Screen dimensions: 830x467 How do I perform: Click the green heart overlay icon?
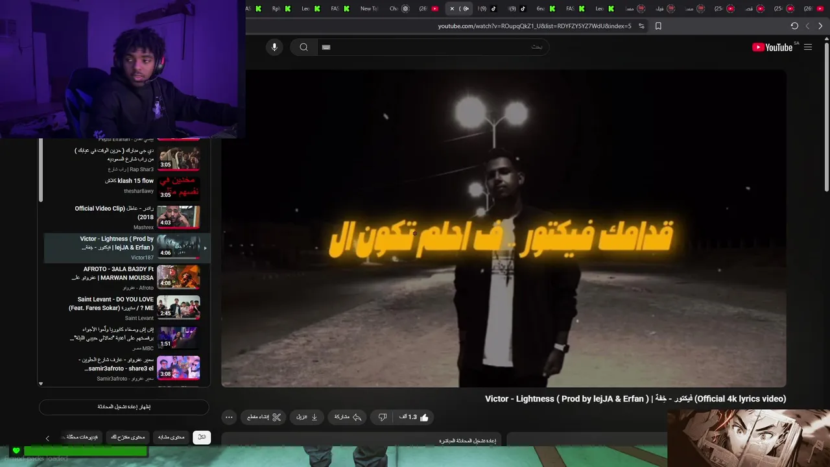16,451
